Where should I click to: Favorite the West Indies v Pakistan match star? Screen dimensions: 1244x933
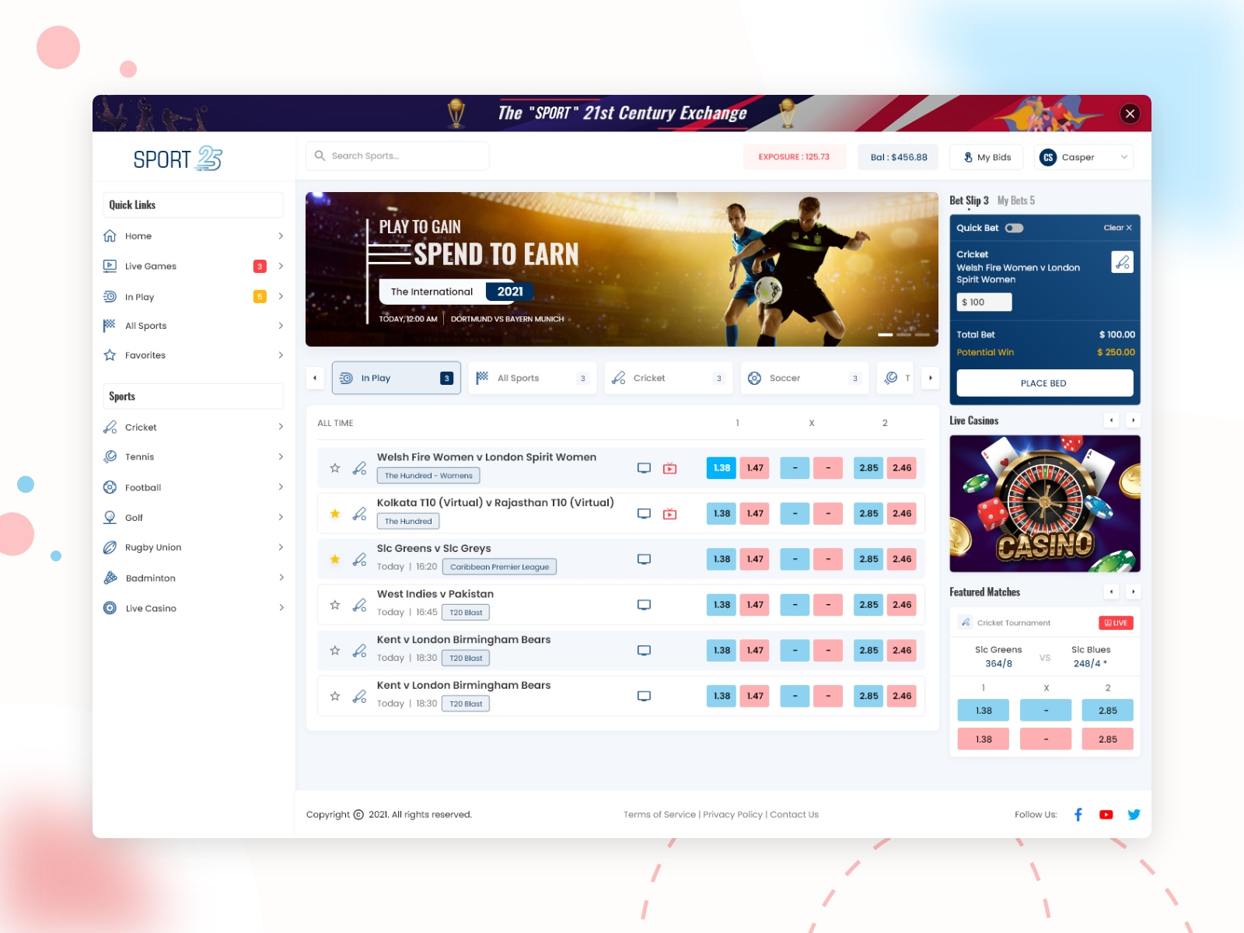tap(335, 604)
